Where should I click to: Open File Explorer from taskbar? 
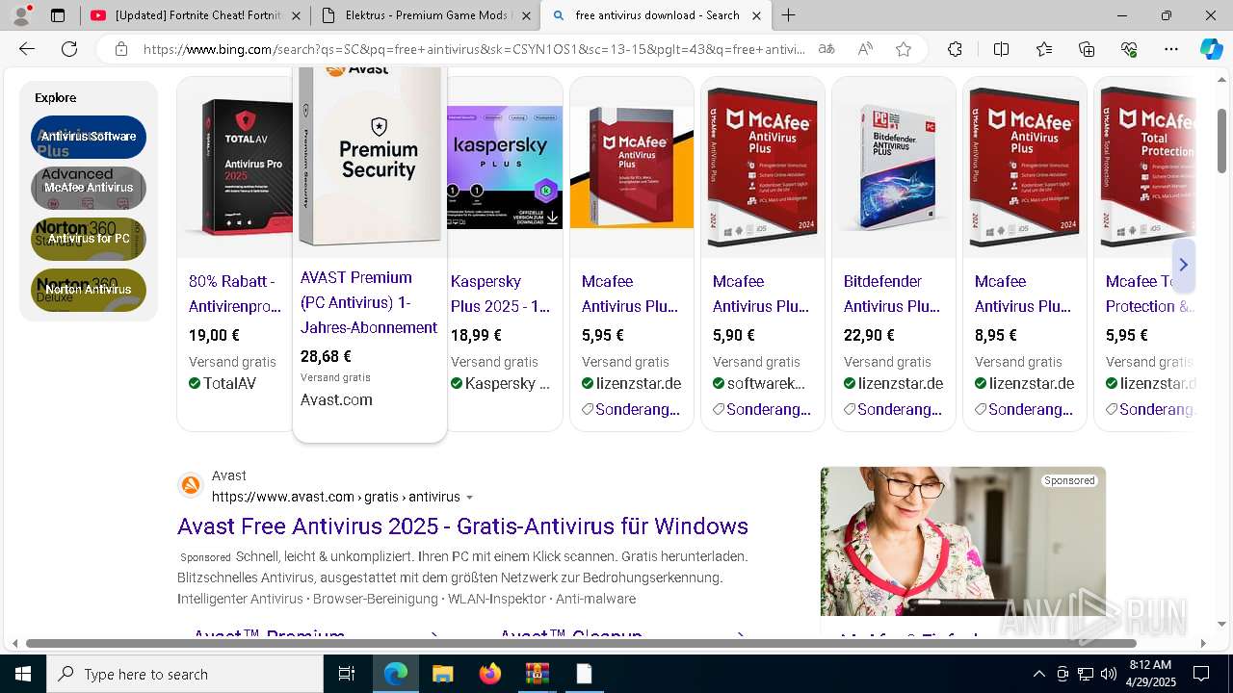point(442,674)
